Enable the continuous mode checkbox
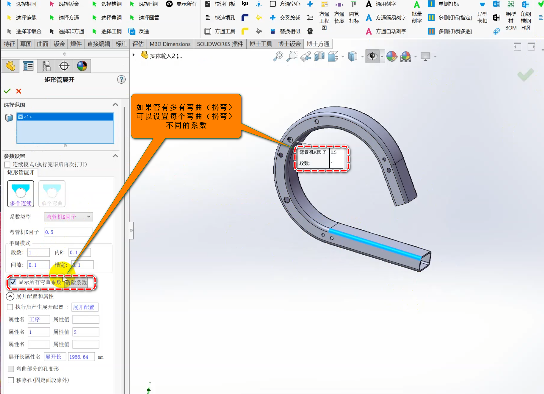544x394 pixels. click(7, 165)
